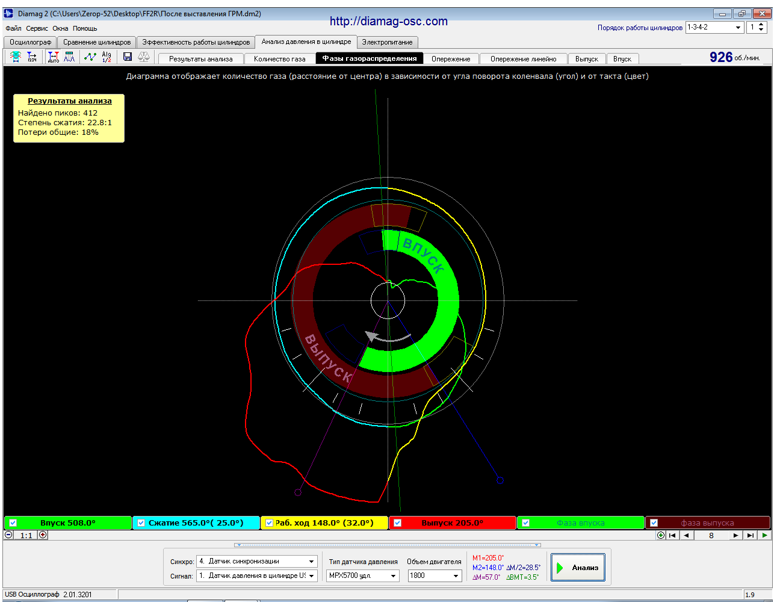The height and width of the screenshot is (602, 780).
Task: Open Опережение линейно sub-tab
Action: [x=523, y=59]
